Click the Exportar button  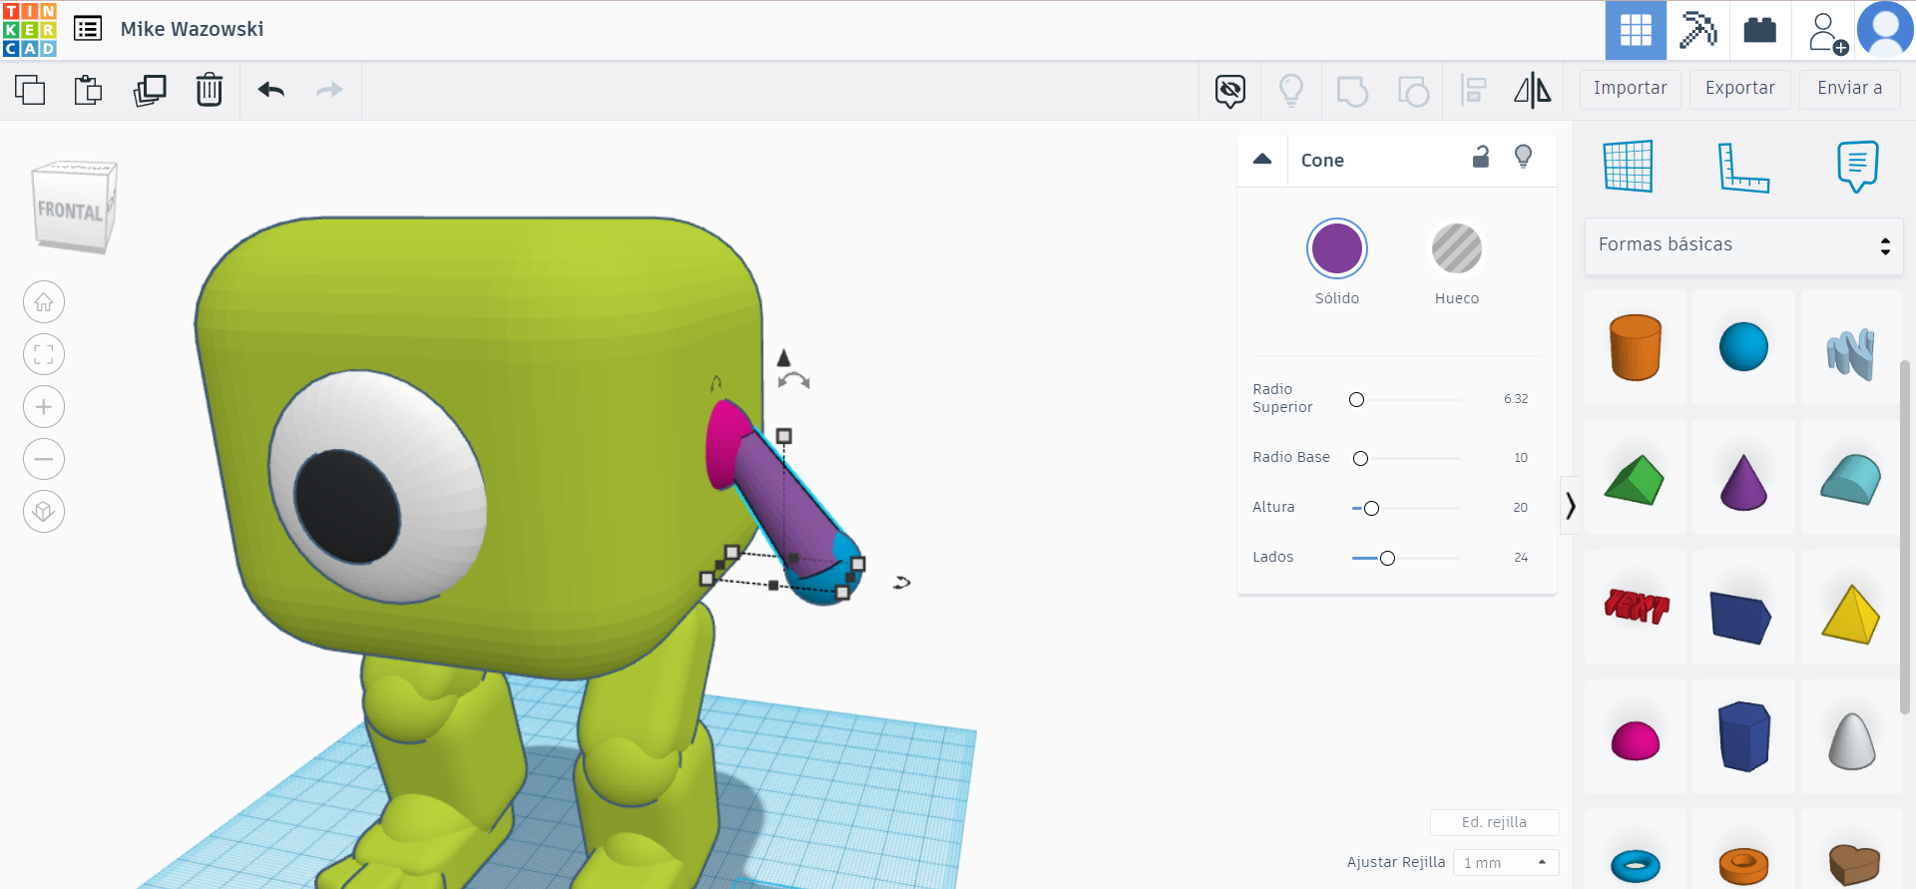(x=1740, y=89)
